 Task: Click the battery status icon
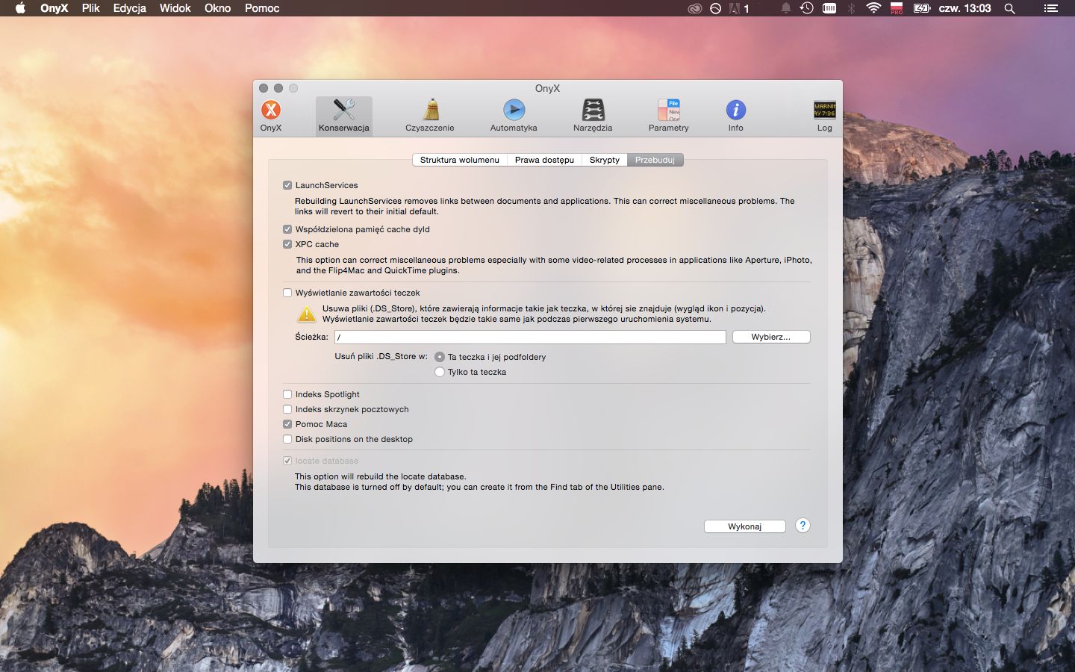pos(922,8)
